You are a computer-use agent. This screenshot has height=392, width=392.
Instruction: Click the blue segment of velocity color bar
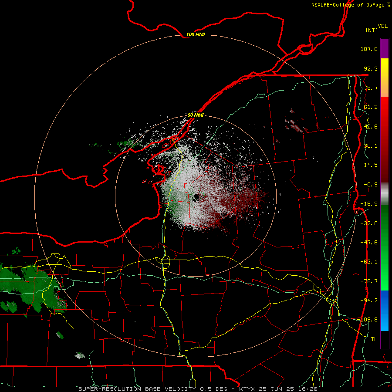click(x=385, y=311)
